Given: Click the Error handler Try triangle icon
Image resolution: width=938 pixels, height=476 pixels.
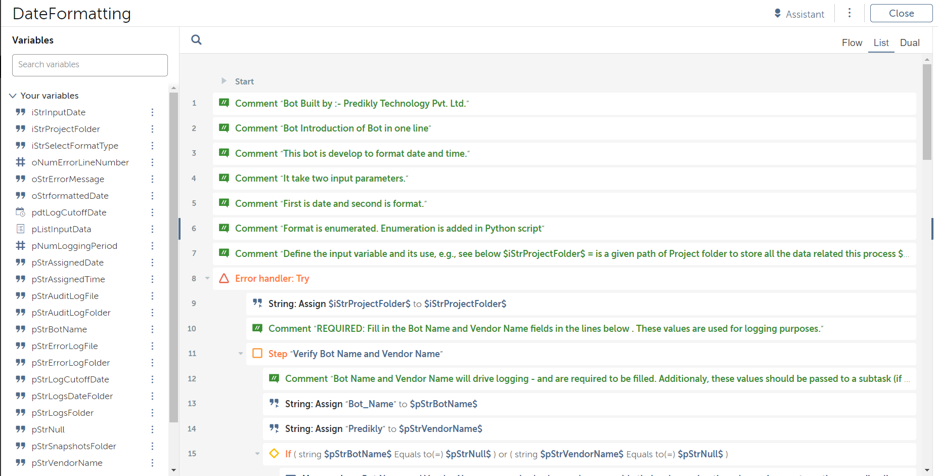Looking at the screenshot, I should point(224,278).
